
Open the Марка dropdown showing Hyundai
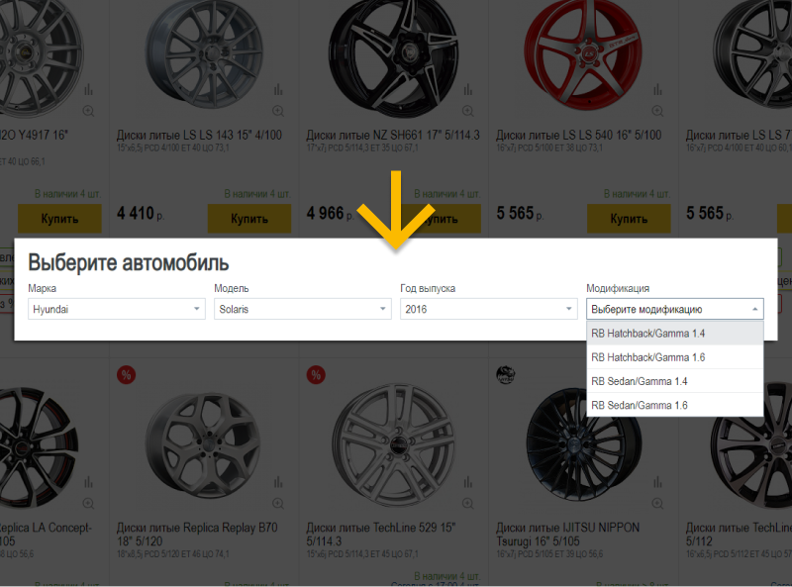point(117,310)
